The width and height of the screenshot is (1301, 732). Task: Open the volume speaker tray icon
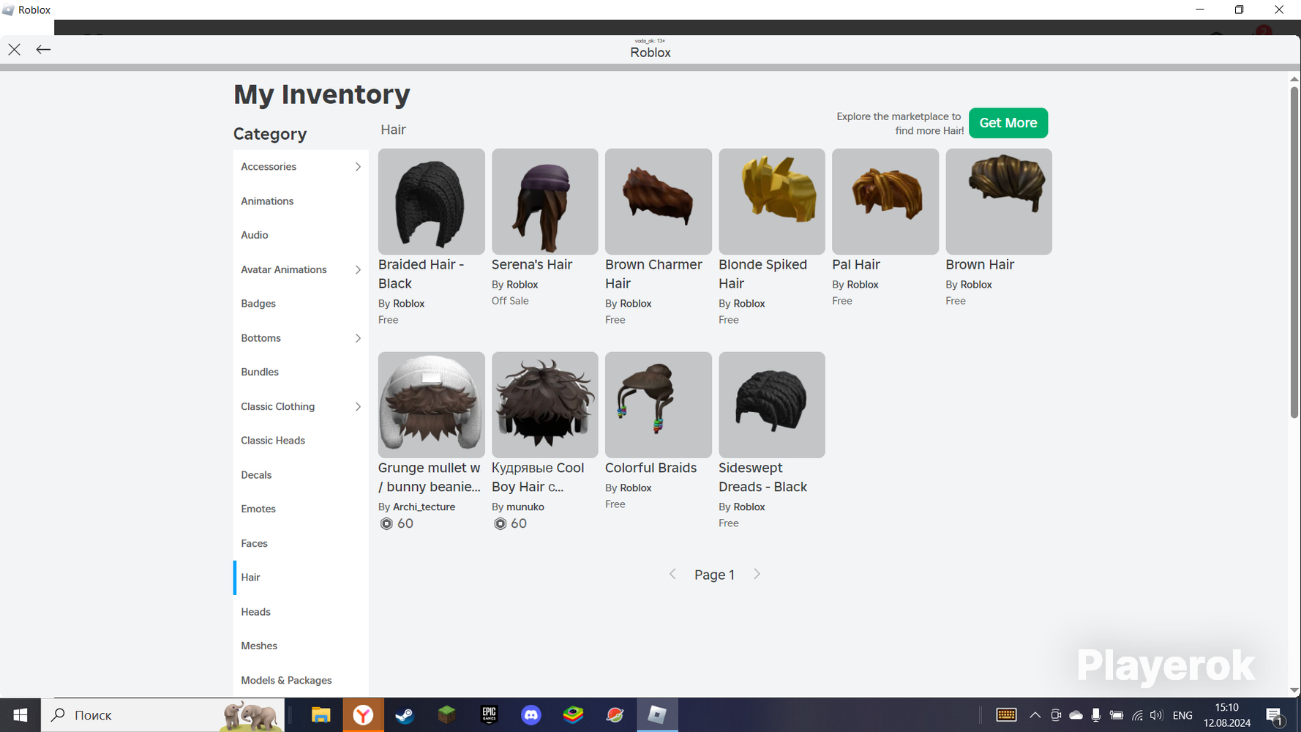1156,715
